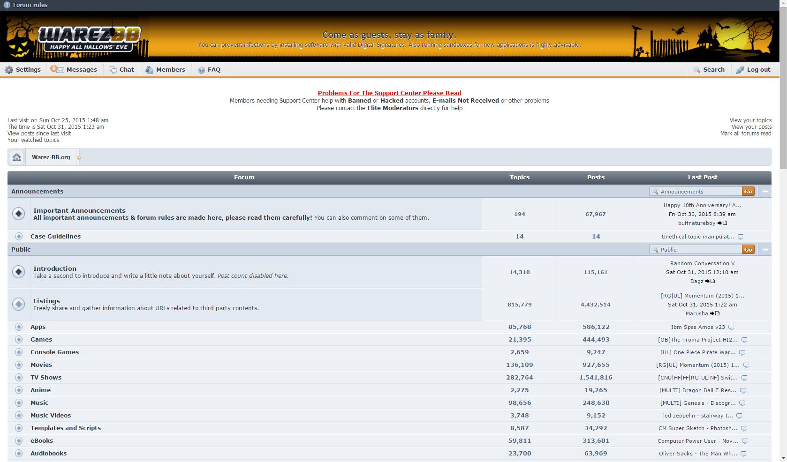This screenshot has height=462, width=787.
Task: Collapse the Public section using its minus control
Action: (765, 249)
